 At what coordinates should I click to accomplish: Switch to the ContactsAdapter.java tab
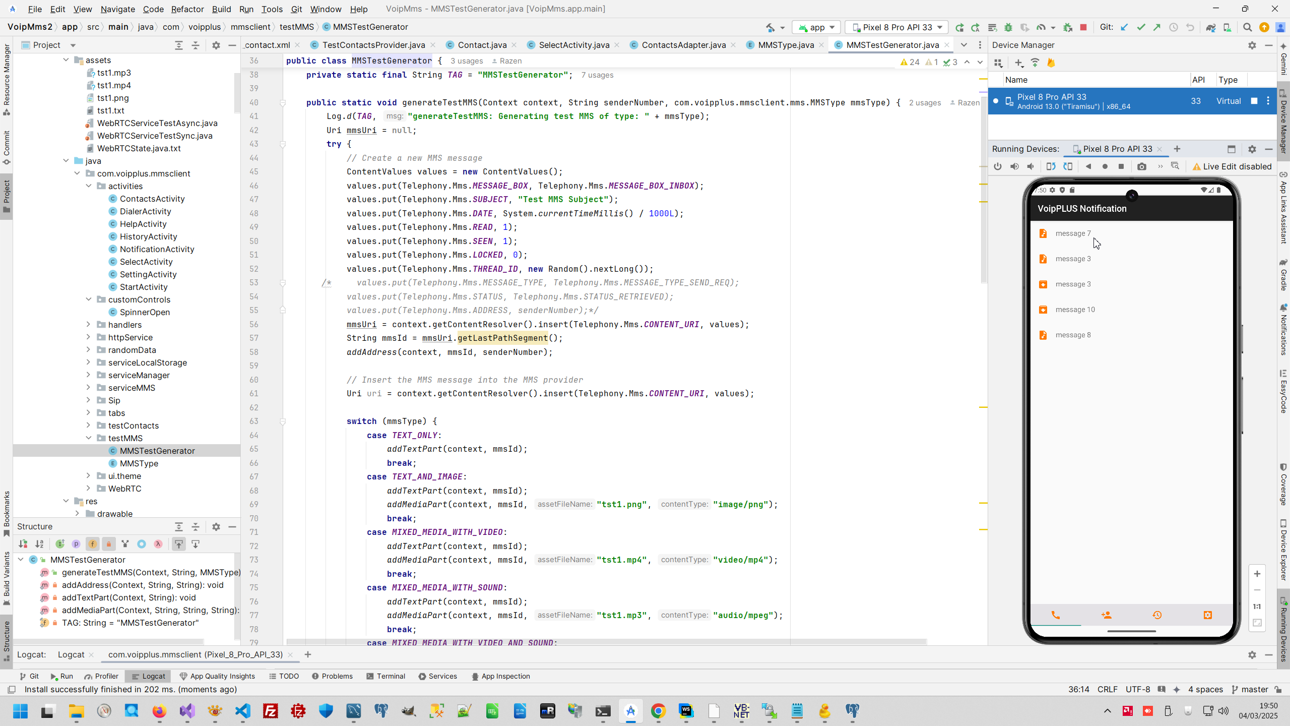point(683,45)
